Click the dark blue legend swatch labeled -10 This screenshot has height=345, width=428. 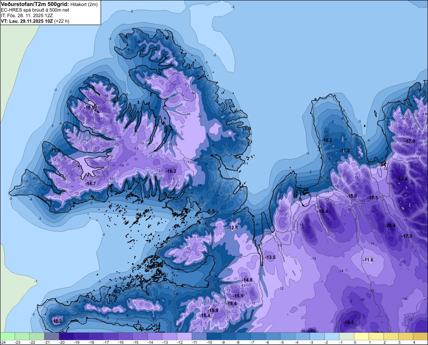coord(214,336)
